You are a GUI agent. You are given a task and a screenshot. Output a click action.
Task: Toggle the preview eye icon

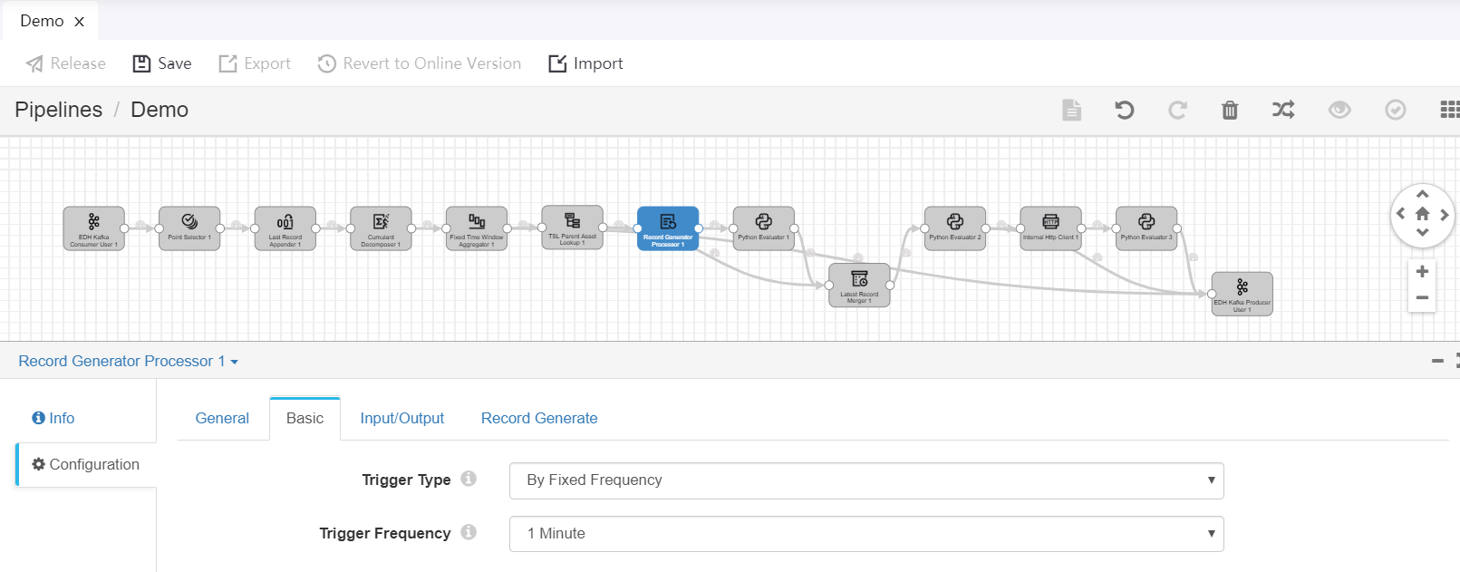tap(1339, 111)
